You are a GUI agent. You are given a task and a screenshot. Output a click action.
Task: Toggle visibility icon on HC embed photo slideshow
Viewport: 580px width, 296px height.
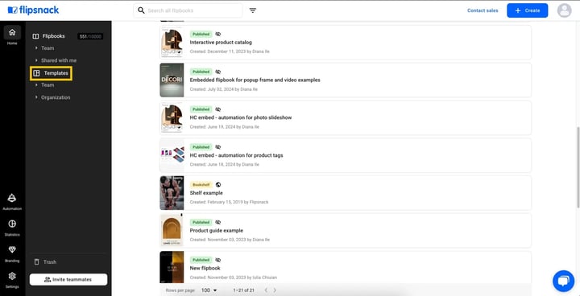(217, 109)
